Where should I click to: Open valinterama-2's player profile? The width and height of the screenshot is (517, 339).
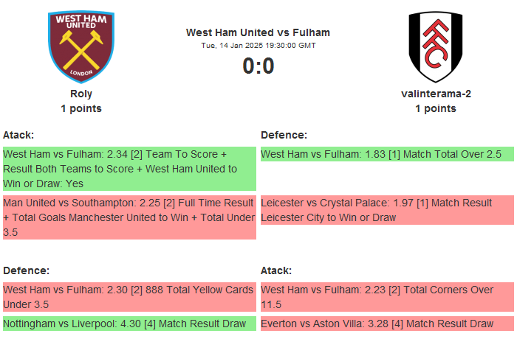pos(436,94)
